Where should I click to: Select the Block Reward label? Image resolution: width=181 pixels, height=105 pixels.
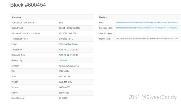pos(18,98)
